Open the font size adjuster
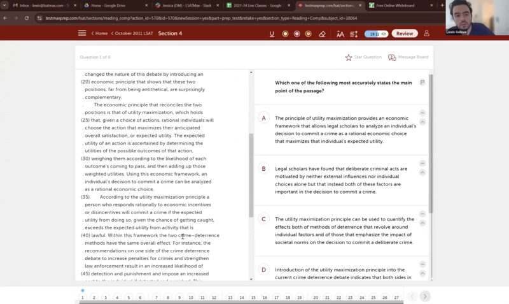The height and width of the screenshot is (304, 509). 340,34
